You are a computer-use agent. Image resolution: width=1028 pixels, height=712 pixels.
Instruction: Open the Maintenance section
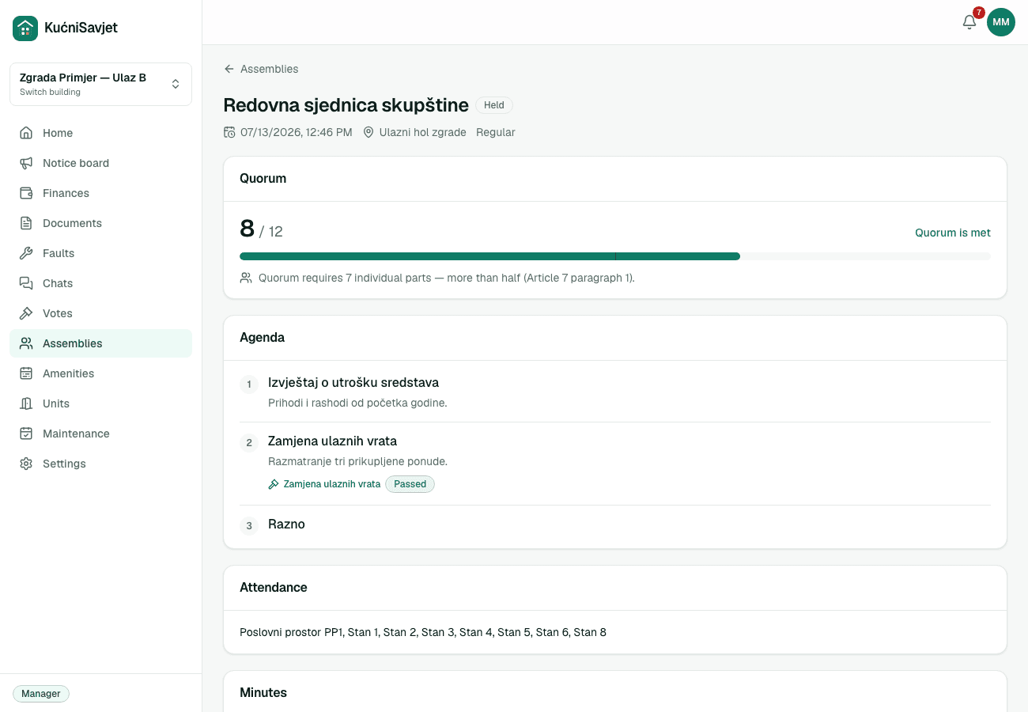[100, 434]
